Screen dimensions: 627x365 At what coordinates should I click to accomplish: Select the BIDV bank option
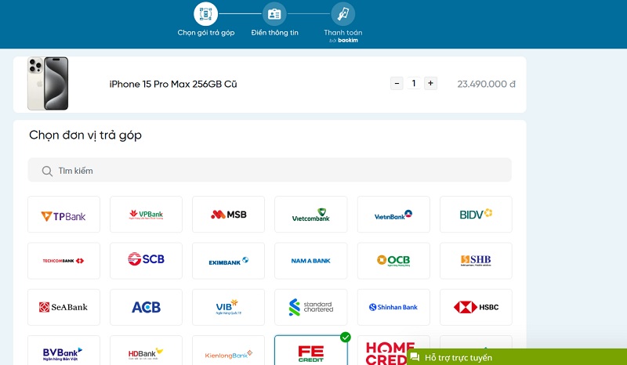(x=476, y=215)
